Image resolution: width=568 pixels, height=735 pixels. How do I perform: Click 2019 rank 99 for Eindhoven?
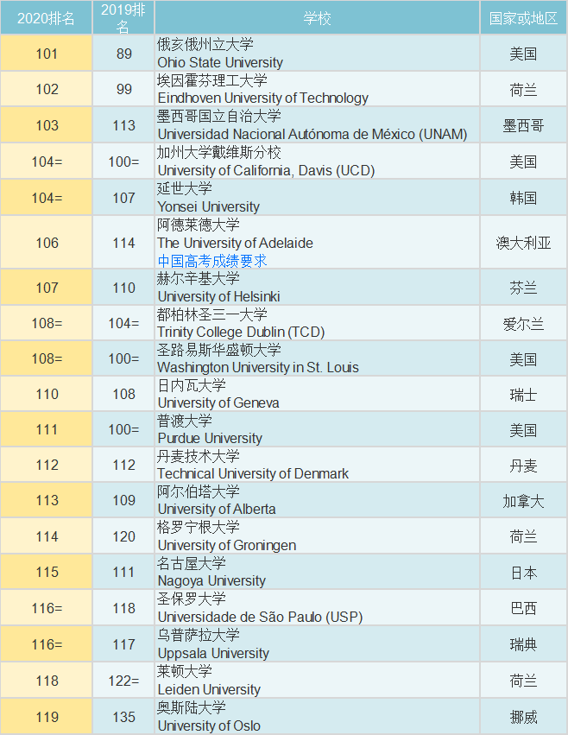tap(123, 89)
